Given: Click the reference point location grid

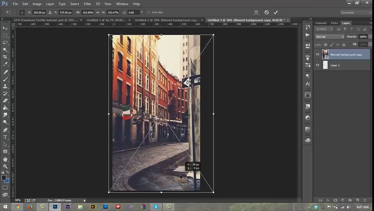Looking at the screenshot, I should 22,12.
